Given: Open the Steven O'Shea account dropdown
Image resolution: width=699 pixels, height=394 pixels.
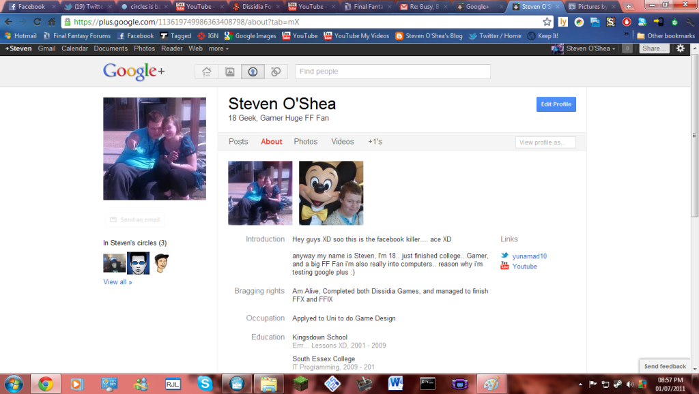Looking at the screenshot, I should coord(588,48).
